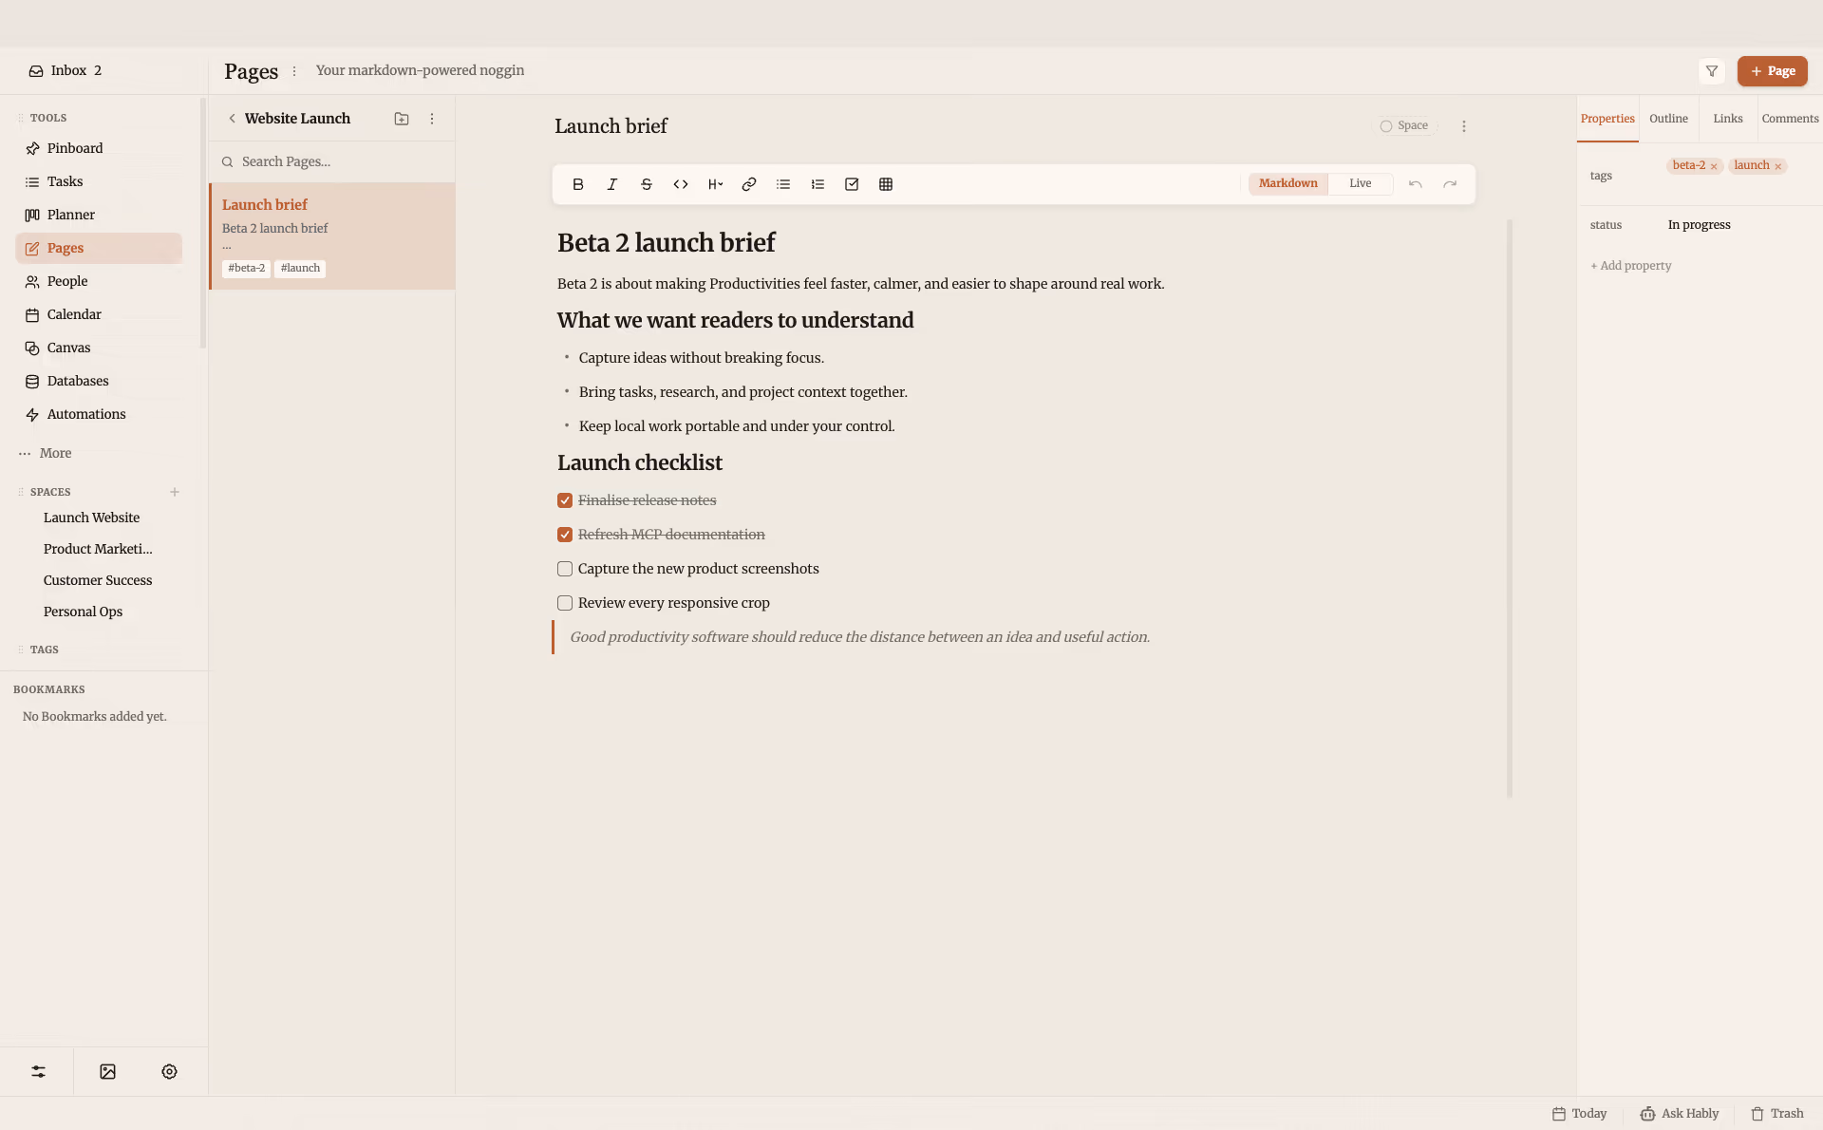Open Launch brief page options menu
The image size is (1823, 1130).
[1464, 126]
